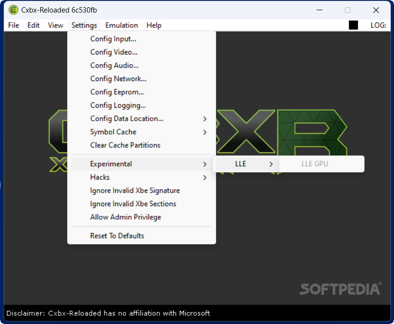Choose Config Video... entry
The width and height of the screenshot is (394, 324).
pos(142,52)
